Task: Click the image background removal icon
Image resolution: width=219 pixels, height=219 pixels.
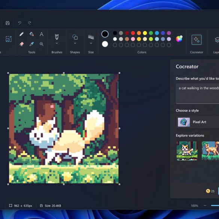Action: pos(9,39)
